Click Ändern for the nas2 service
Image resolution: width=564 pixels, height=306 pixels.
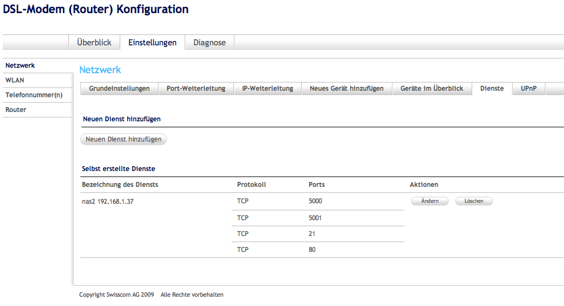pos(430,201)
